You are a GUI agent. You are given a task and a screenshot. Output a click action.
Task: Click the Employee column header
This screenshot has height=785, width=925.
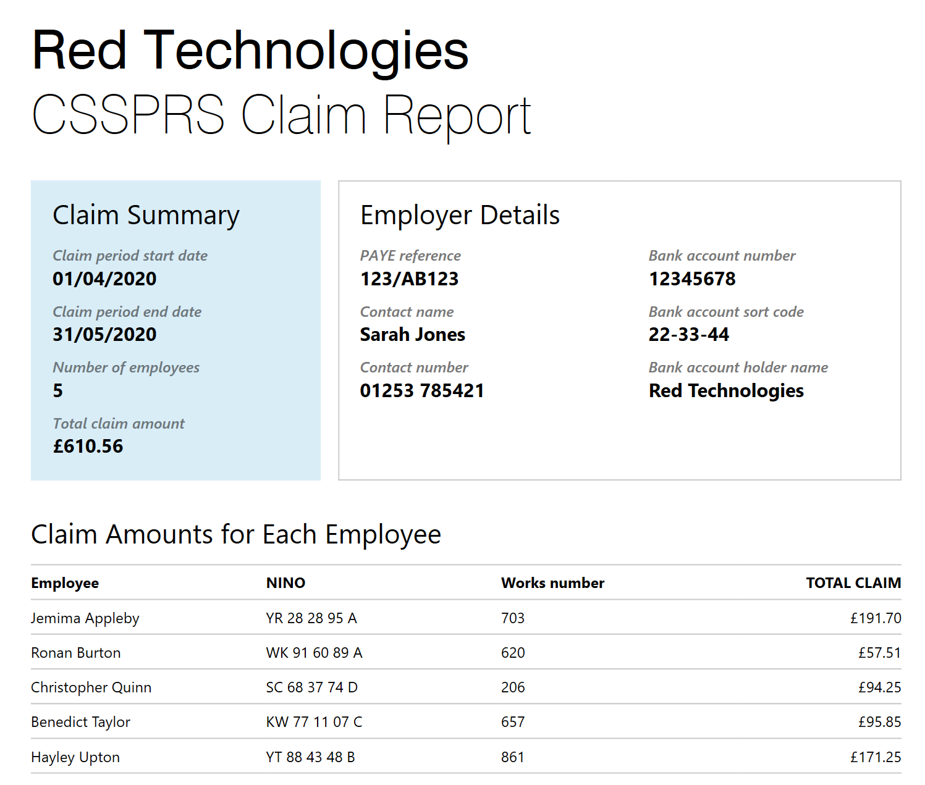pyautogui.click(x=65, y=583)
